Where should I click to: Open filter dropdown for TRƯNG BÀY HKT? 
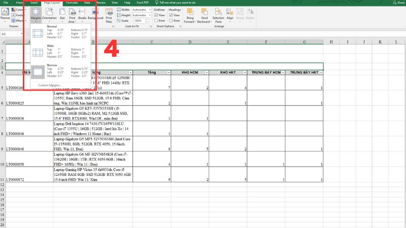[x=321, y=72]
